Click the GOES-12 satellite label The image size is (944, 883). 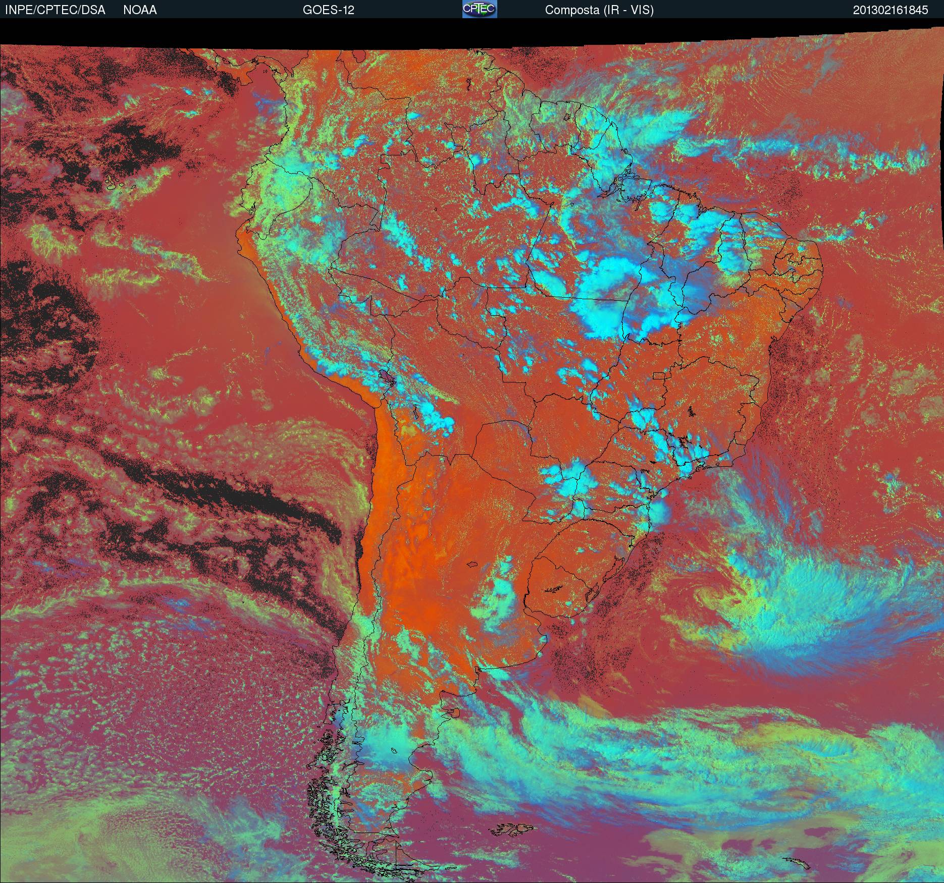(x=328, y=10)
